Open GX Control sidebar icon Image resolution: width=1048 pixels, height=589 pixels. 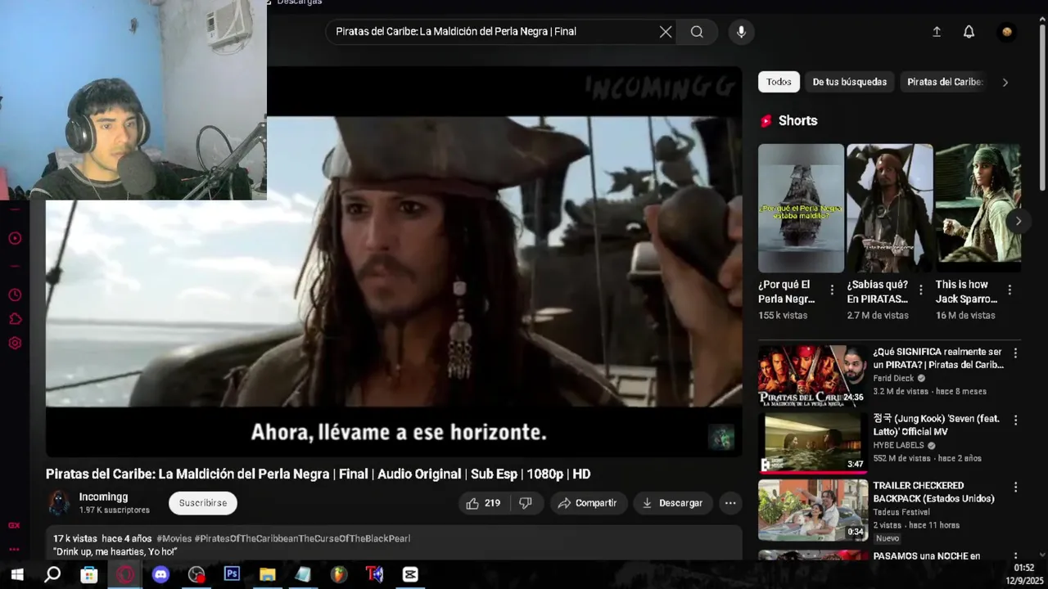click(14, 525)
